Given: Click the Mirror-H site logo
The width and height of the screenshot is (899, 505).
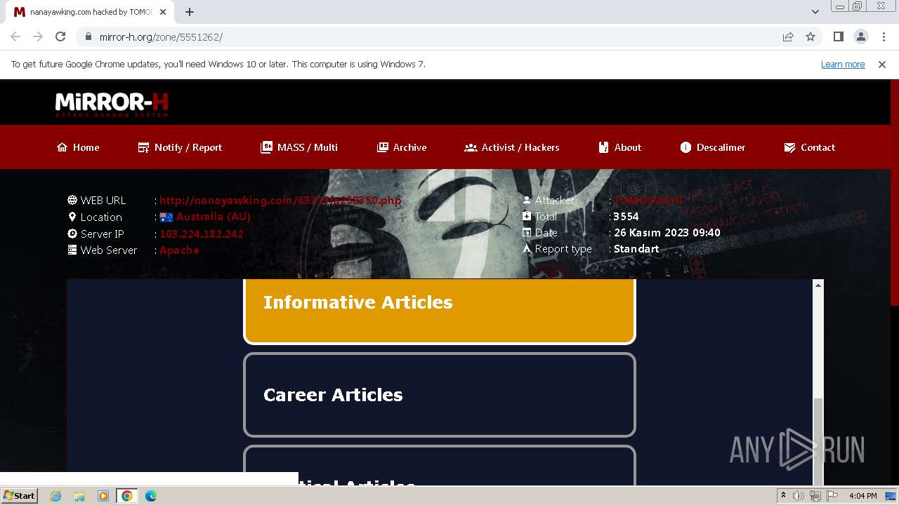Looking at the screenshot, I should [112, 105].
